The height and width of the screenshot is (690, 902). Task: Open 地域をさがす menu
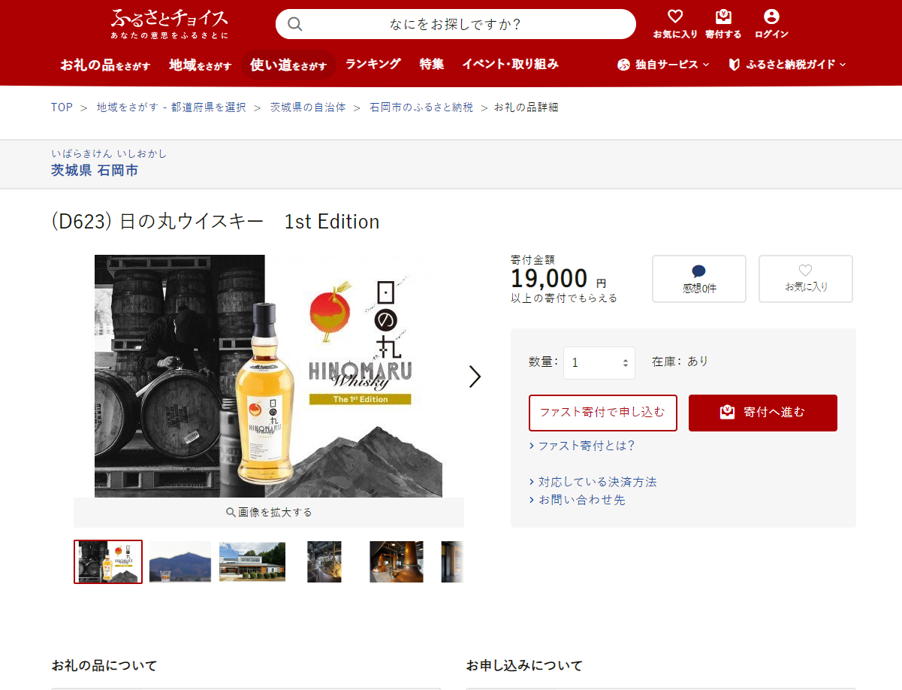click(201, 65)
